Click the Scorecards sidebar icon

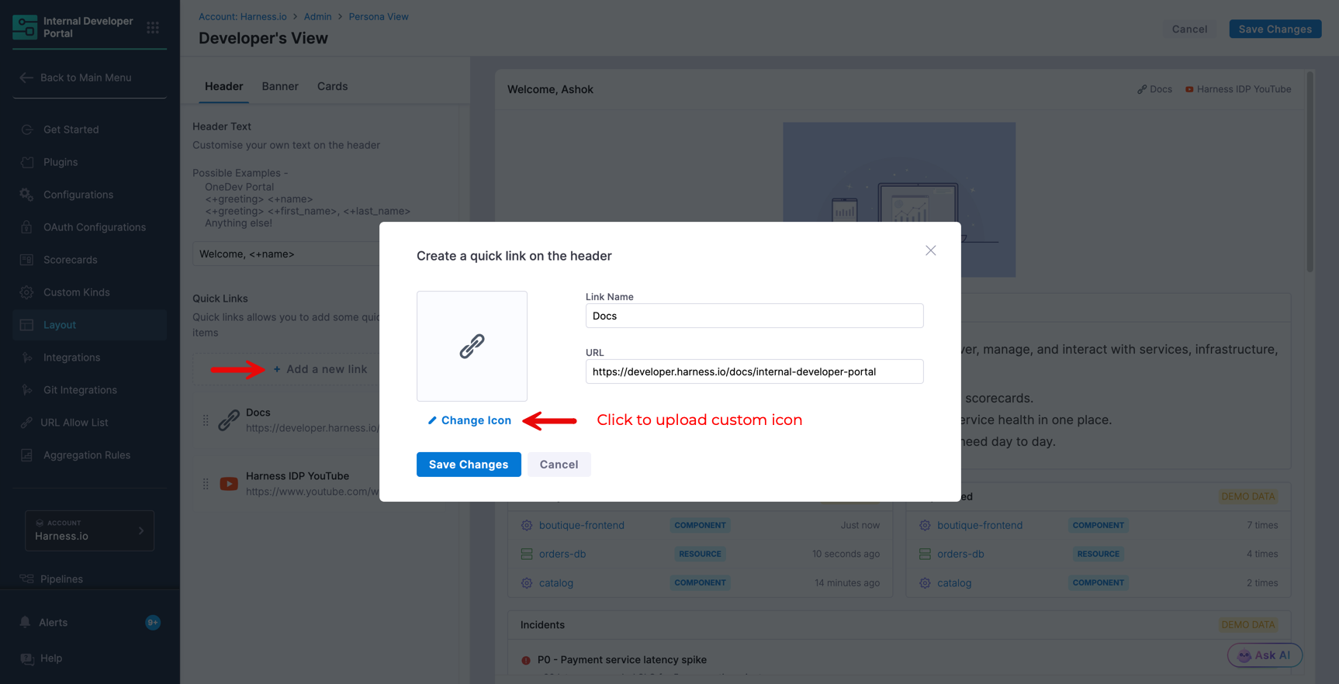(27, 260)
